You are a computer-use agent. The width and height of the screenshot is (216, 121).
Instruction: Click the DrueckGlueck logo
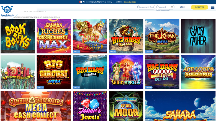coord(7,12)
